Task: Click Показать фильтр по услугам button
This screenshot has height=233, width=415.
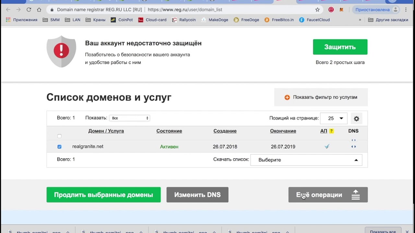Action: pos(321,97)
